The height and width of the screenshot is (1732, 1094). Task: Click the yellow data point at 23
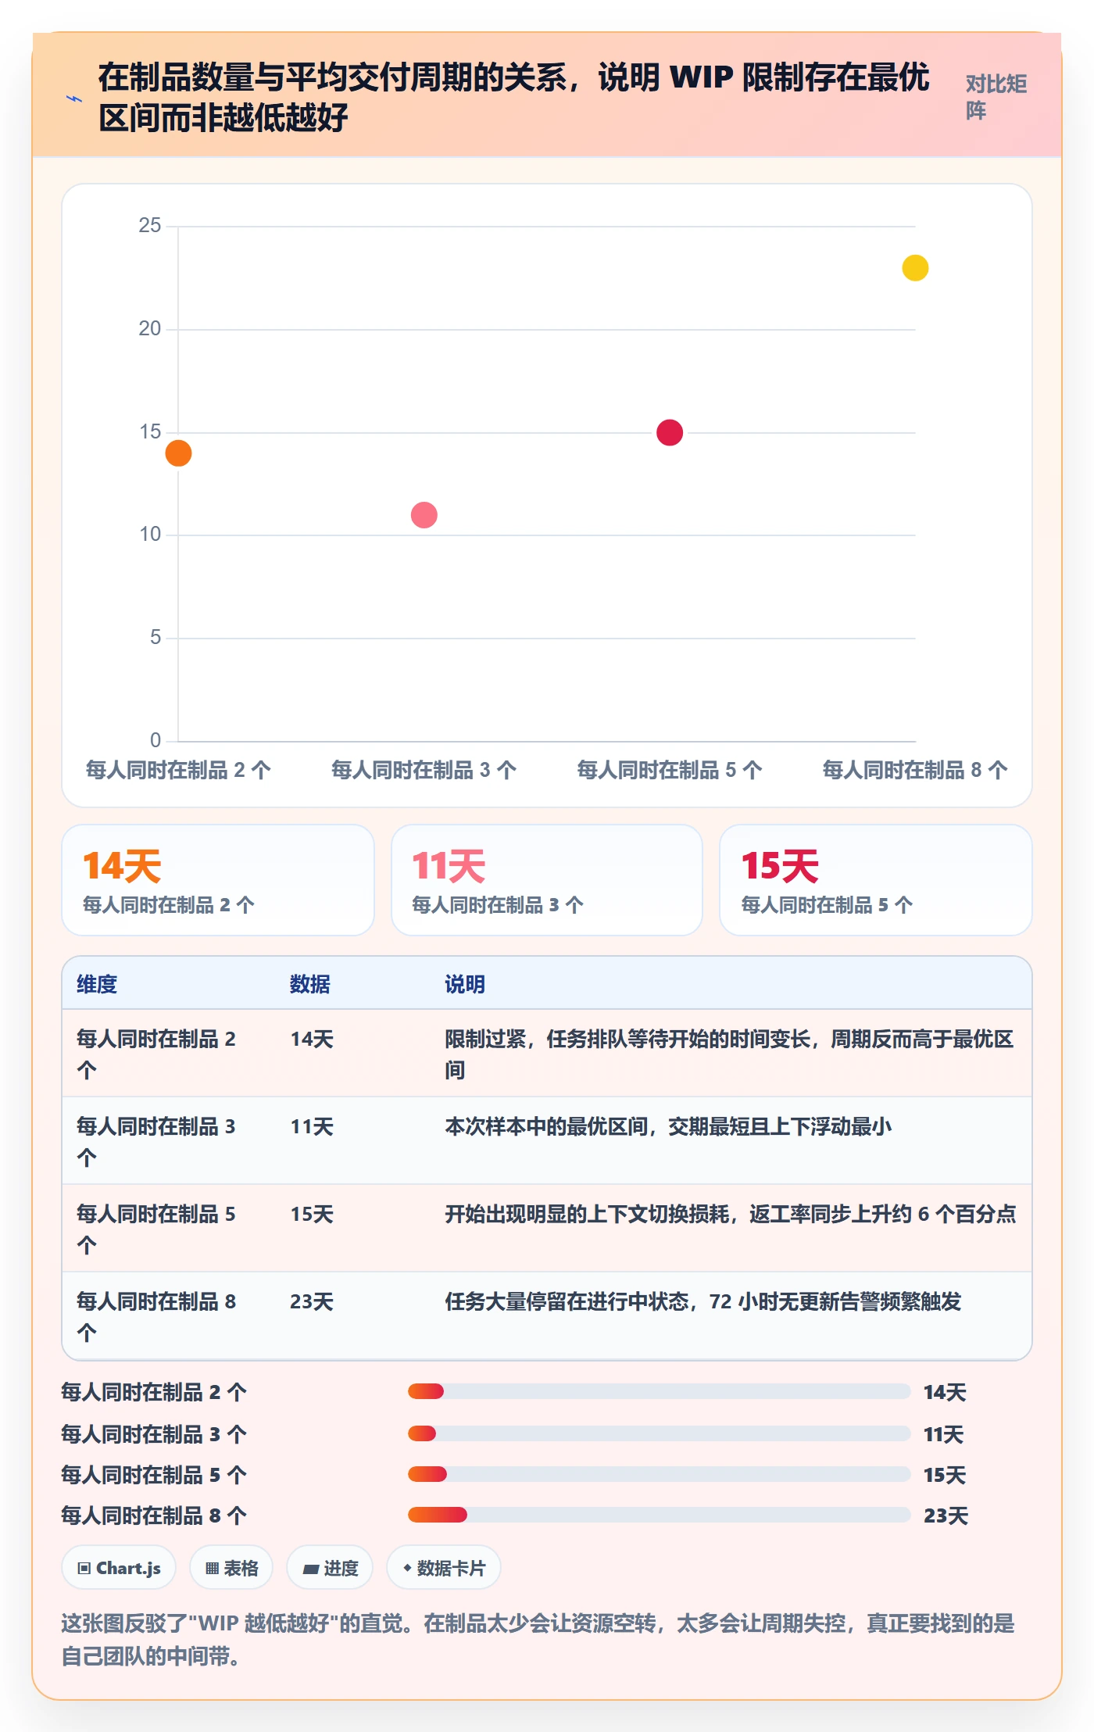click(x=915, y=268)
